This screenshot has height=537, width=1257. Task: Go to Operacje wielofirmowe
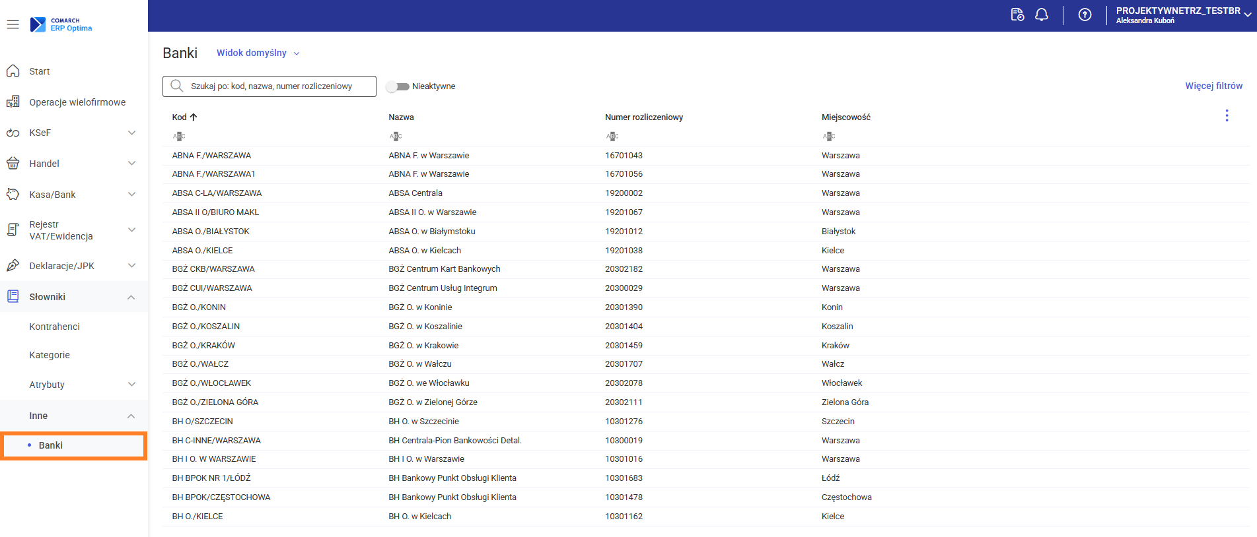[x=77, y=102]
